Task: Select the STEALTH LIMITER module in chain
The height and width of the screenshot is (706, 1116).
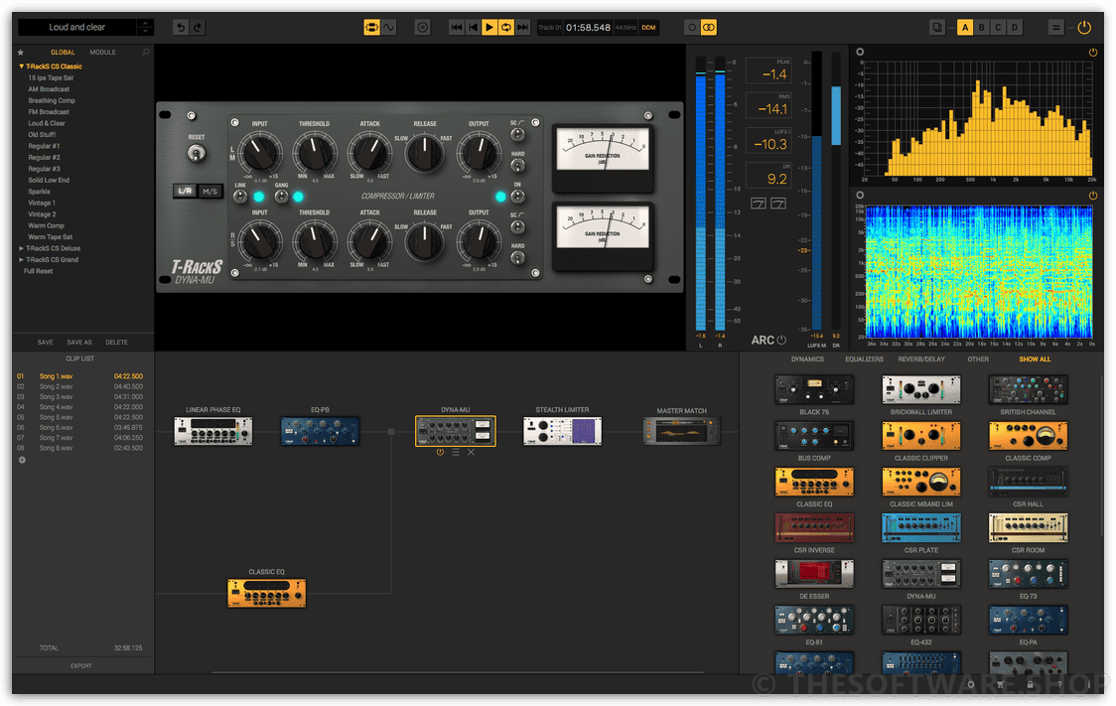Action: pyautogui.click(x=562, y=431)
